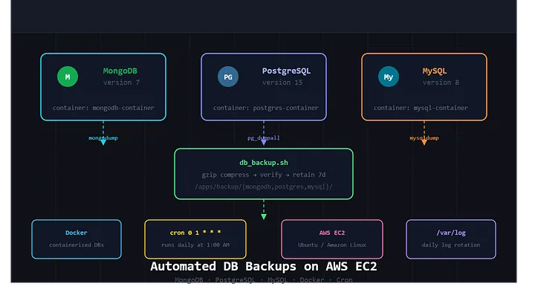This screenshot has width=535, height=292.
Task: Click 'containerised DBs' text
Action: (77, 244)
